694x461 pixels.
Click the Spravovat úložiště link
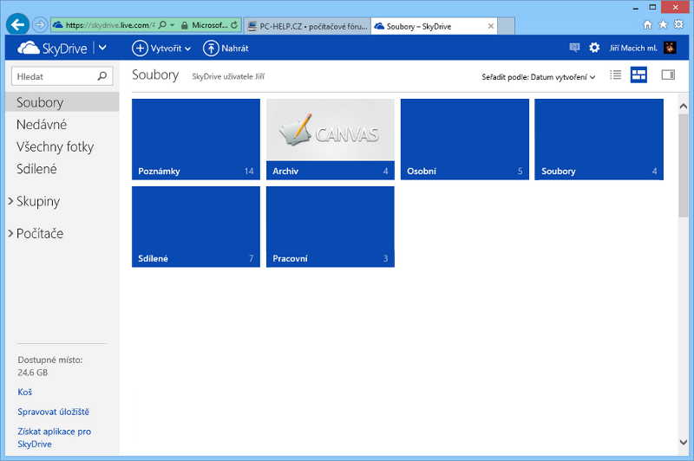(x=53, y=412)
